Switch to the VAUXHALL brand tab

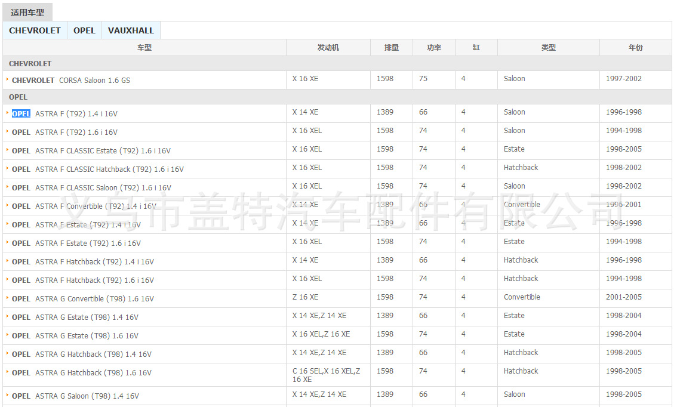[131, 30]
